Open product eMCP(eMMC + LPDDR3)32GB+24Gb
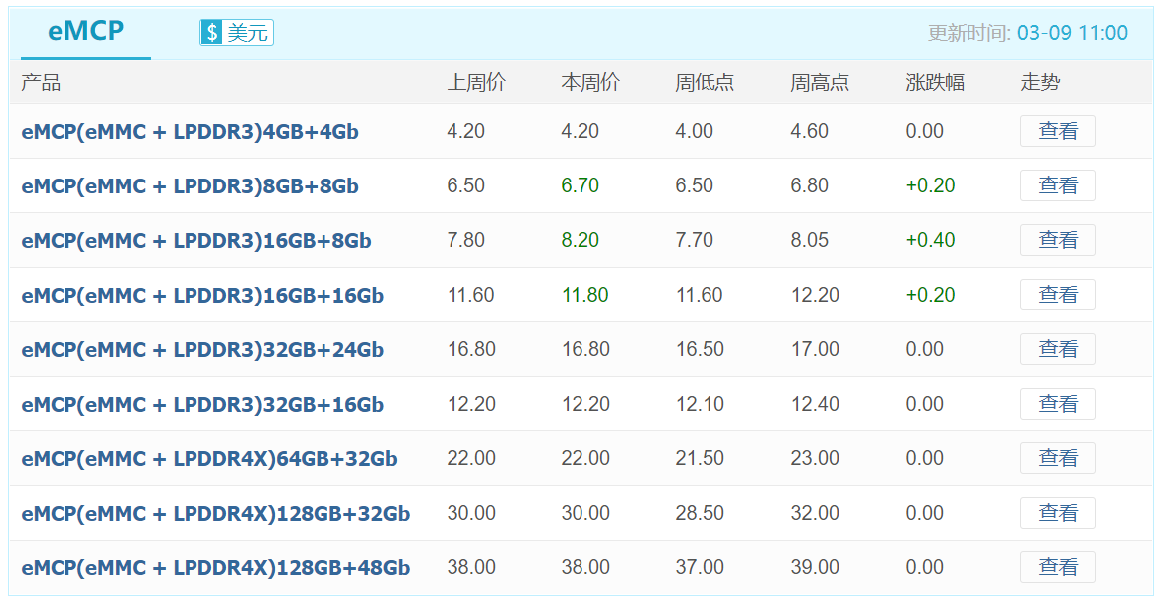The image size is (1162, 607). (202, 349)
